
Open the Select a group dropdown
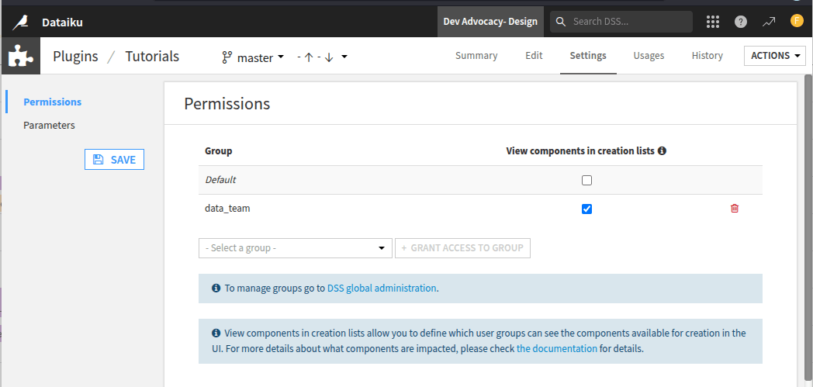(x=296, y=248)
